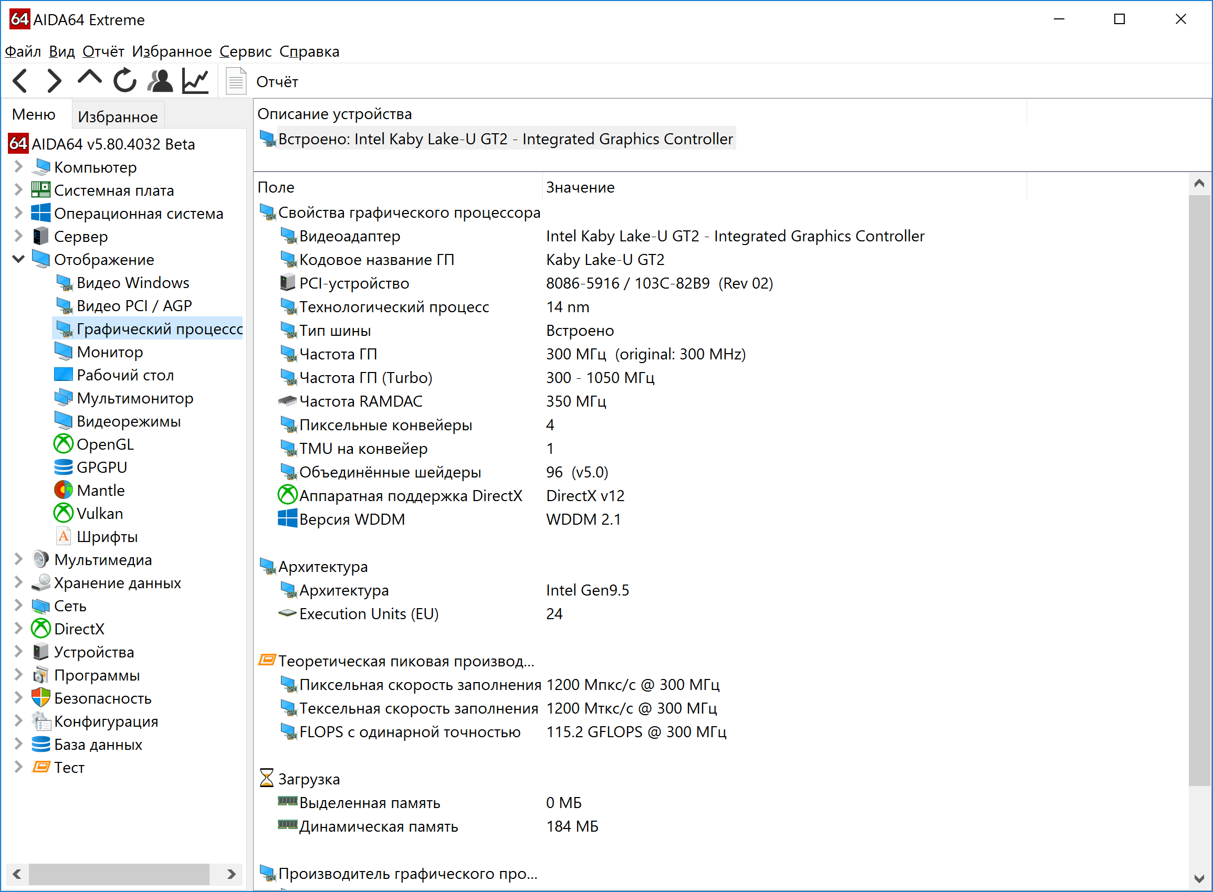
Task: Click the Mantle icon in tree
Action: (x=63, y=490)
